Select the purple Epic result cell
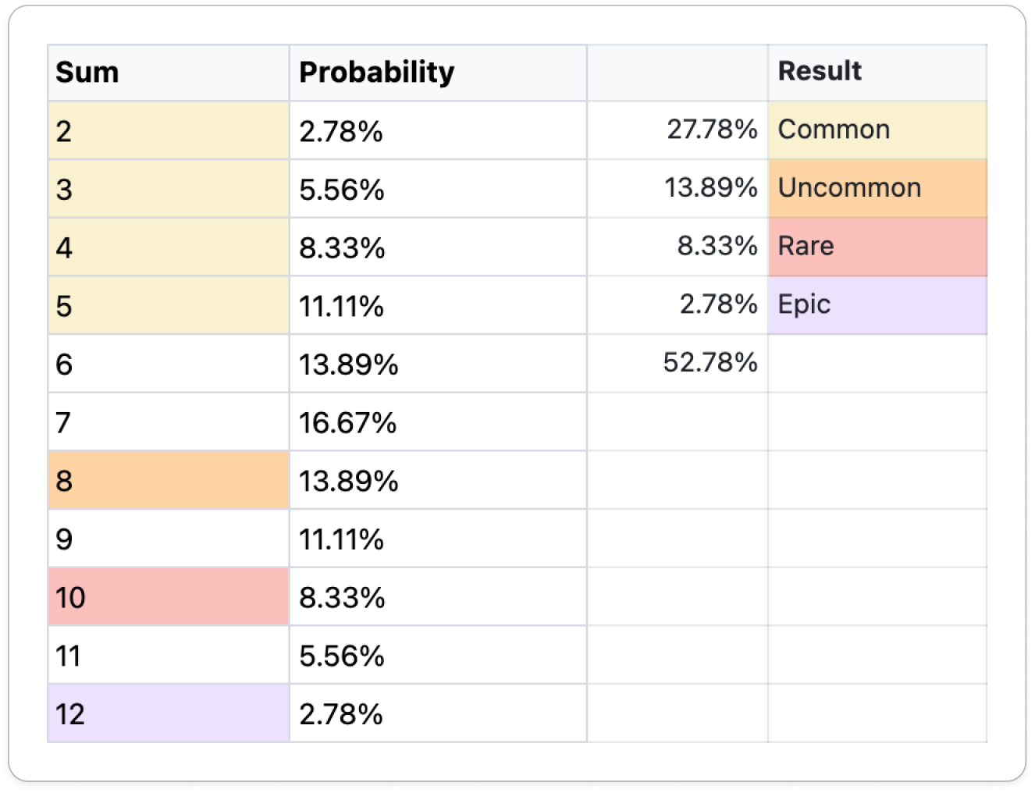This screenshot has height=793, width=1035. [877, 304]
